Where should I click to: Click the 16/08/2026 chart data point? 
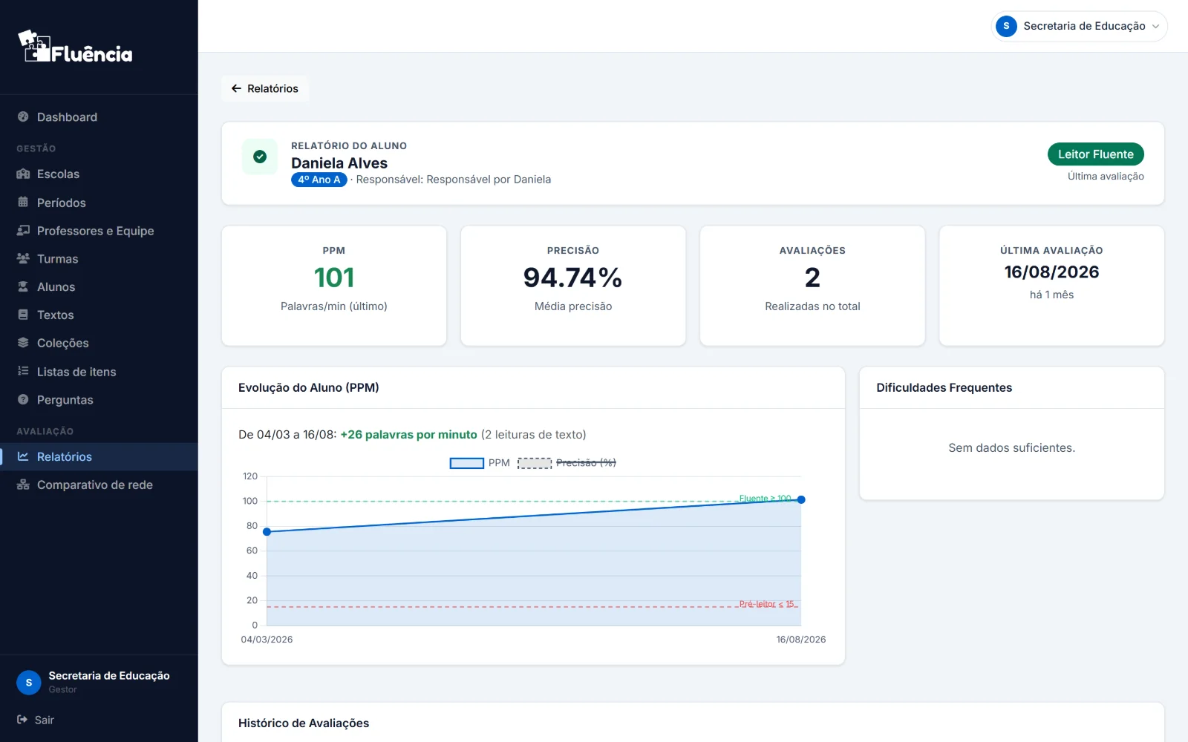[x=801, y=499]
